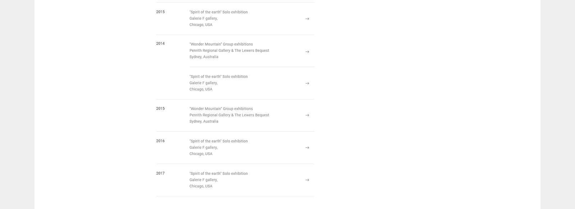The width and height of the screenshot is (575, 209).
Task: Click the arrow icon in the 2016 exhibition row
Action: click(307, 148)
